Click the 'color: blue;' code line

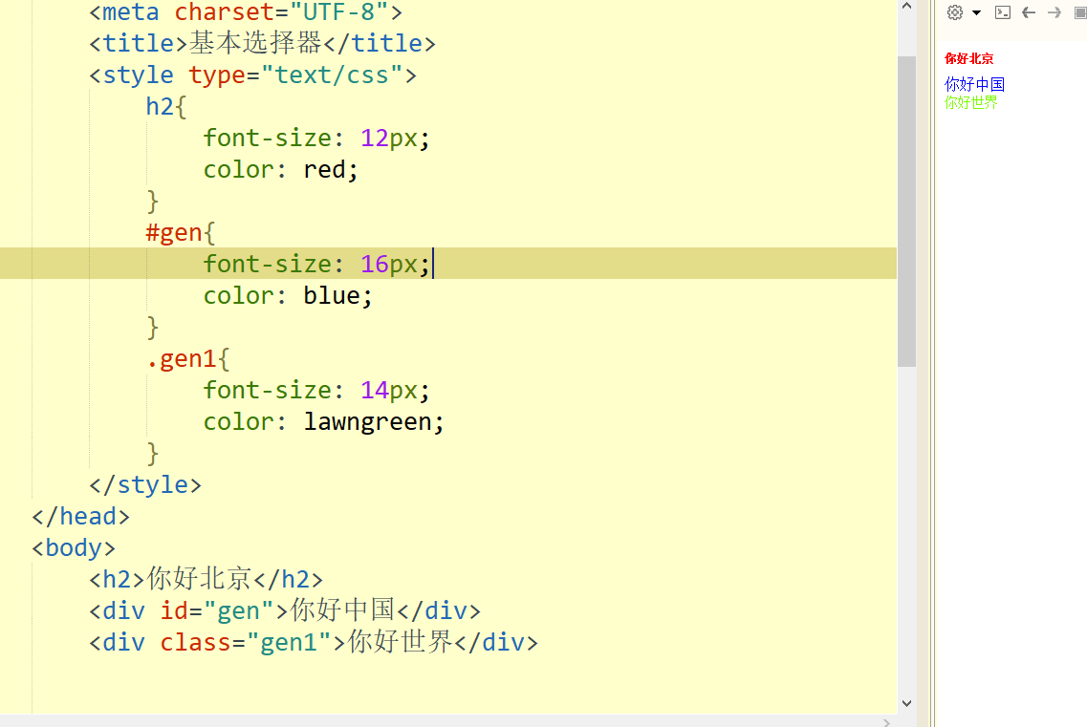pos(288,296)
